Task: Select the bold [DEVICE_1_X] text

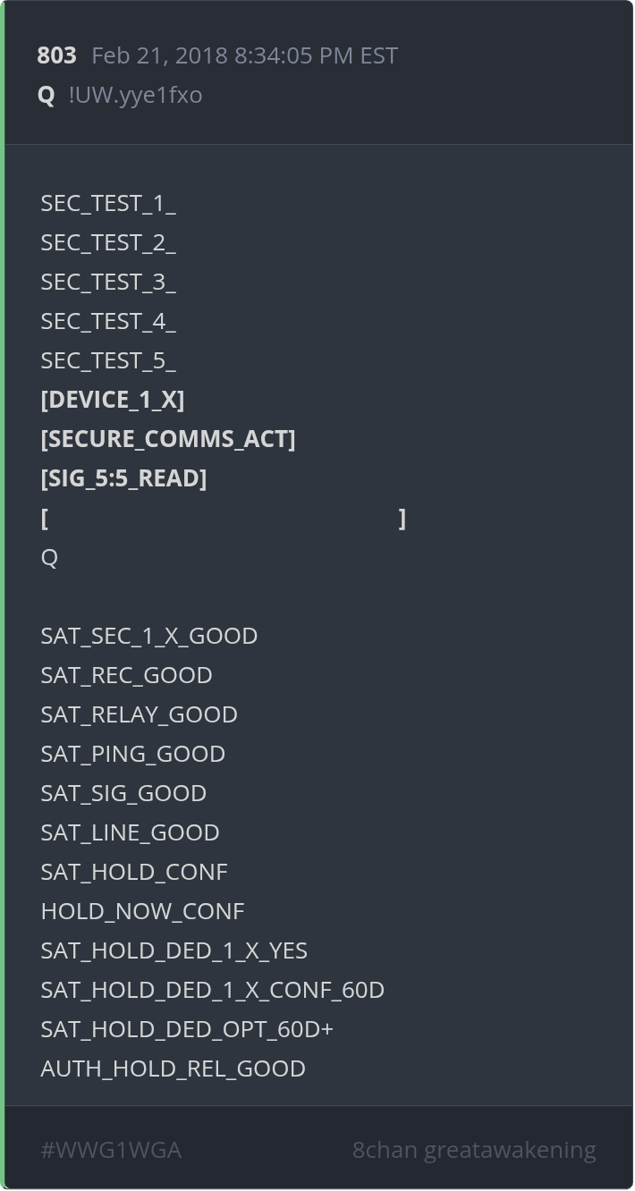Action: tap(113, 400)
